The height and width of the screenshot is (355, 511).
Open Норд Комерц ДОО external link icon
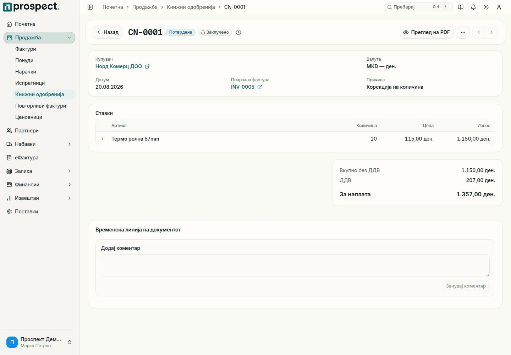coord(147,66)
